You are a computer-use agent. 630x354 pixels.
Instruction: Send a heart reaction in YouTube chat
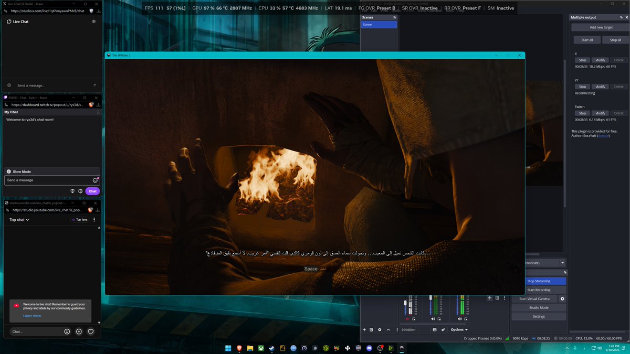[90, 331]
